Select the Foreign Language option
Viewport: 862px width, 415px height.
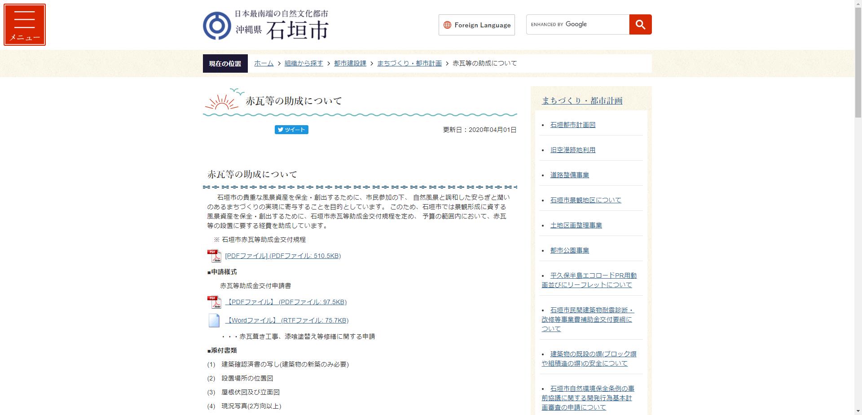coord(481,25)
